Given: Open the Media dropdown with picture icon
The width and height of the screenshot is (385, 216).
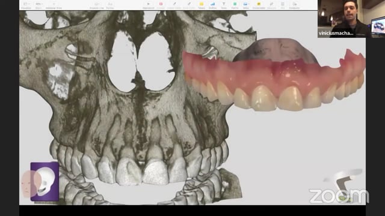Looking at the screenshot, I should pyautogui.click(x=246, y=4).
